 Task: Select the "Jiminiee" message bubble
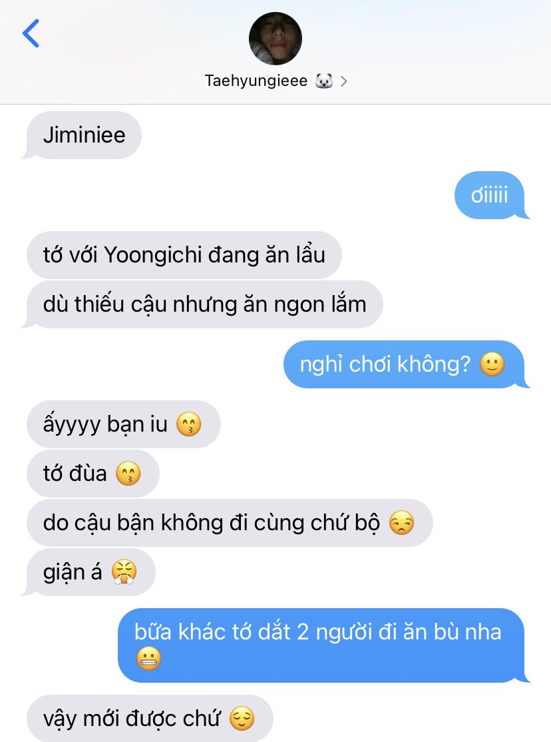coord(84,135)
